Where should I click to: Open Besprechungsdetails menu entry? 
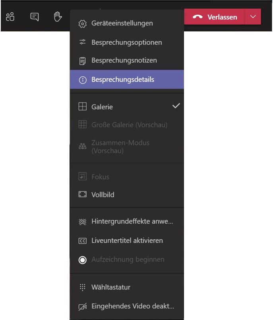(122, 80)
